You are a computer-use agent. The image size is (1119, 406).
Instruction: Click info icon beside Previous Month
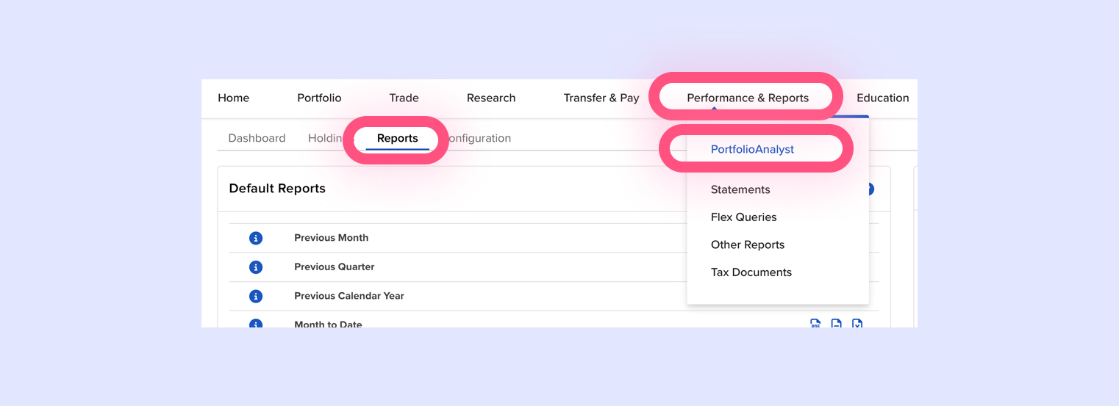[256, 238]
